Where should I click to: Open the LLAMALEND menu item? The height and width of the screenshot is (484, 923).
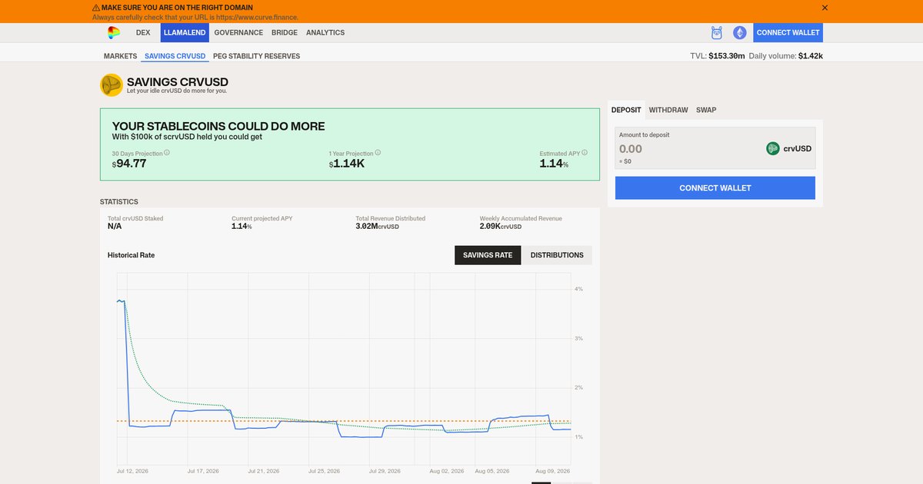(x=185, y=32)
